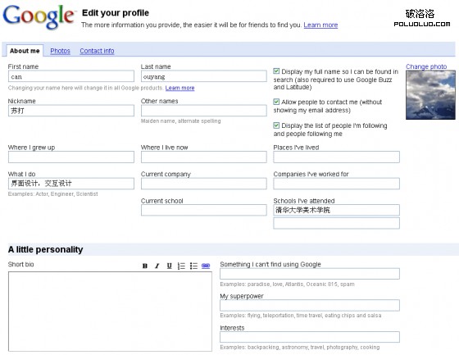Insert a bulleted list in Short bio
The height and width of the screenshot is (355, 459).
(193, 266)
